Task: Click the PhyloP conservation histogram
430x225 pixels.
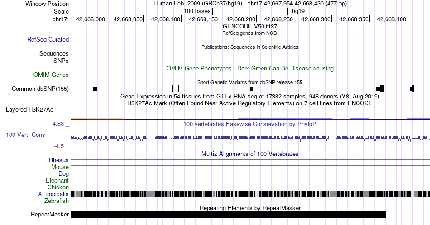Action: (250, 138)
